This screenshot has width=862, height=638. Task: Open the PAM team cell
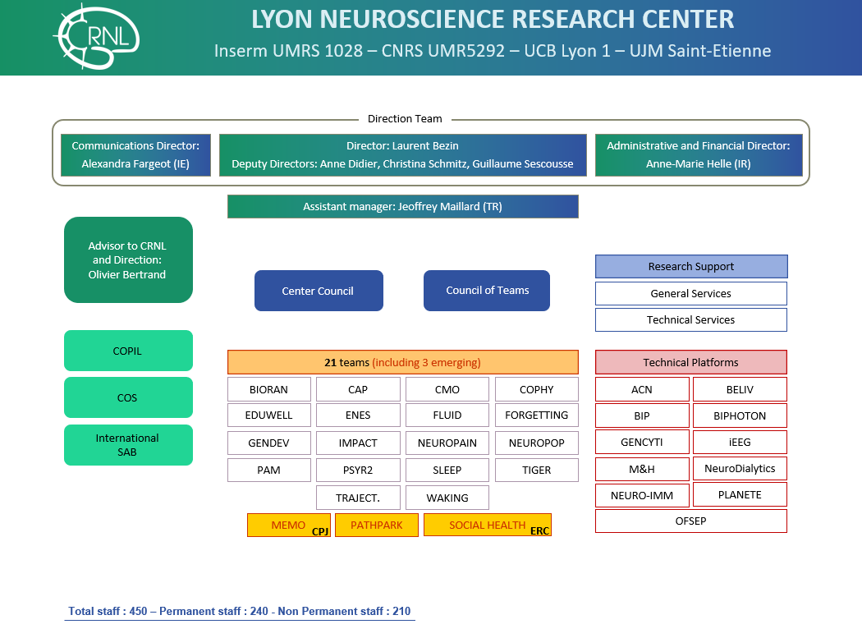point(268,470)
